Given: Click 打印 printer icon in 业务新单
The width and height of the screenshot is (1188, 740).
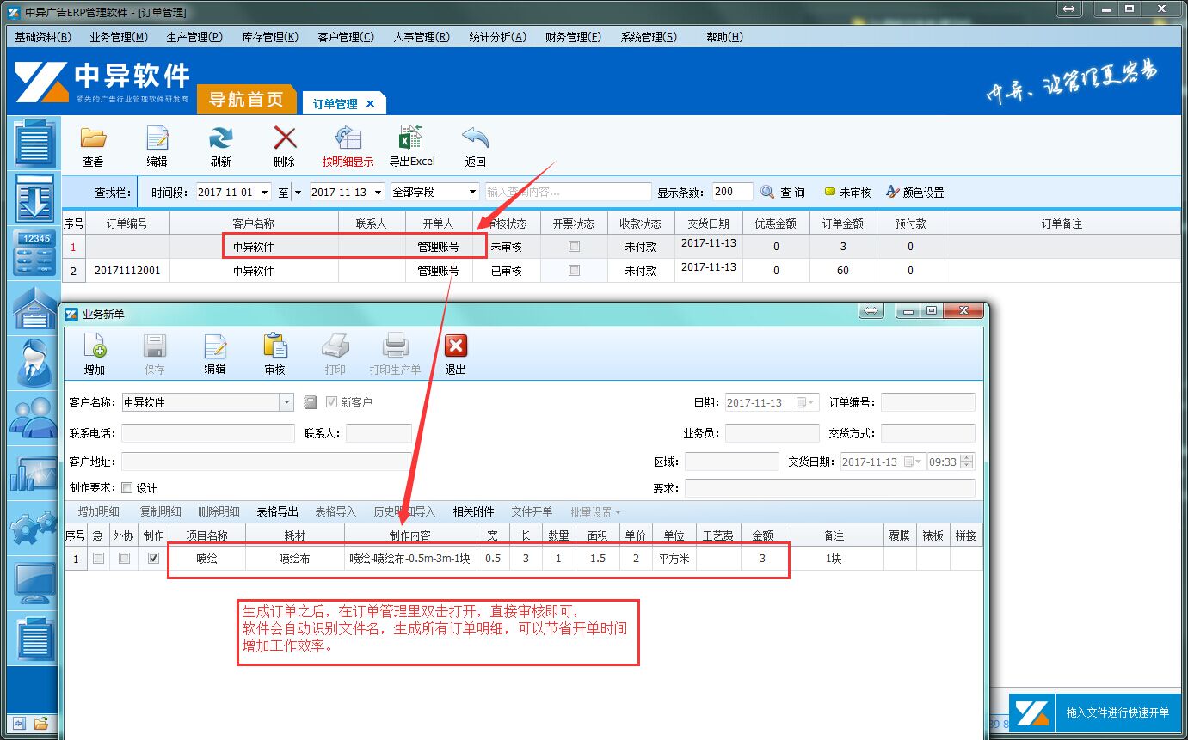Looking at the screenshot, I should point(335,346).
